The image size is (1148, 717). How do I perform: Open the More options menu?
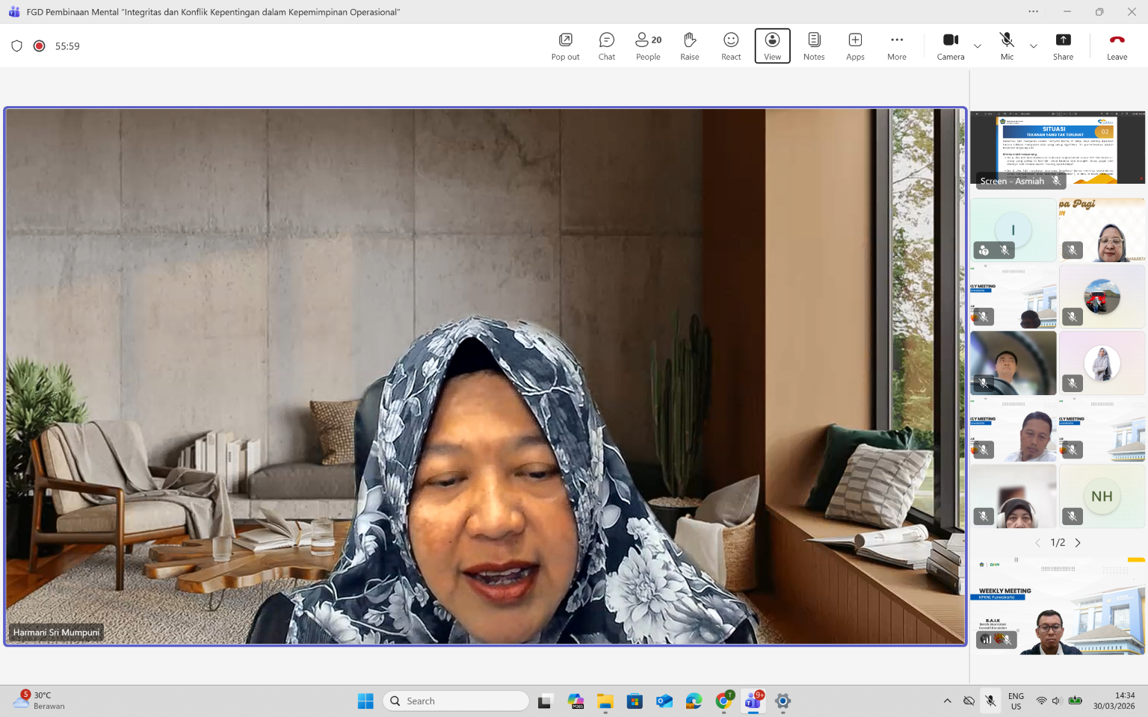click(896, 46)
